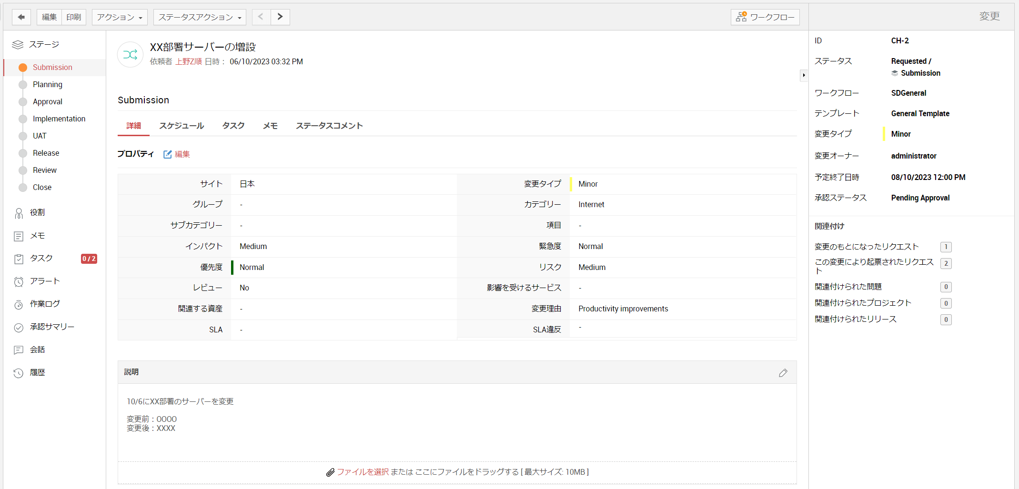Click the ファイルを選択 attachment link
This screenshot has height=489, width=1019.
tap(363, 472)
